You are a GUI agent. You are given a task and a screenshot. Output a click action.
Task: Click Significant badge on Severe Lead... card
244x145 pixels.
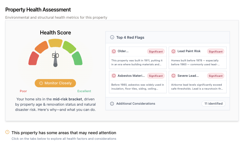pyautogui.click(x=216, y=76)
